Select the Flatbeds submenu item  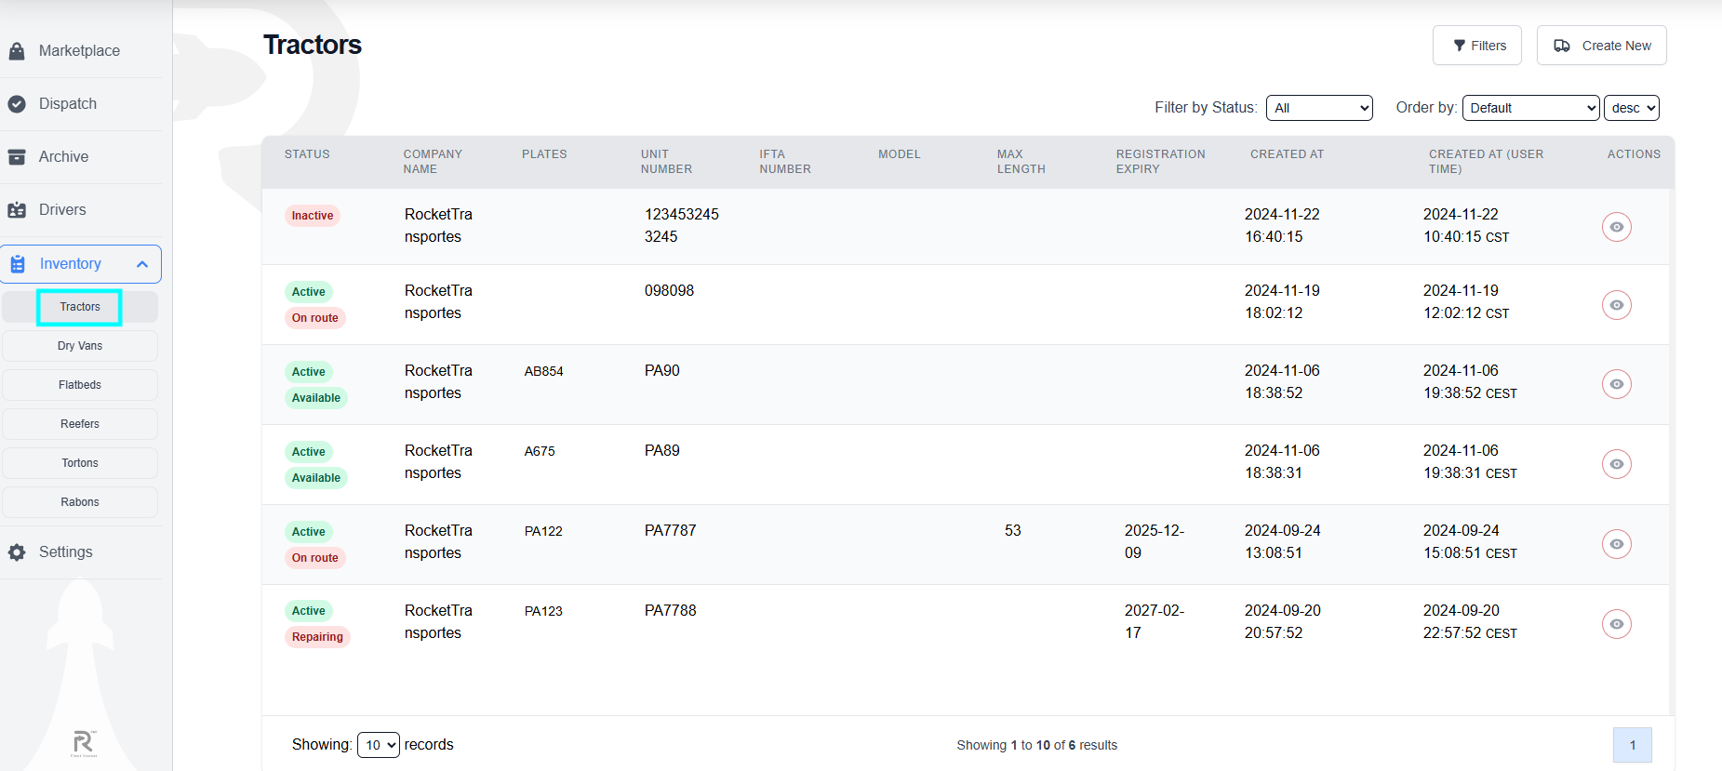pos(80,385)
